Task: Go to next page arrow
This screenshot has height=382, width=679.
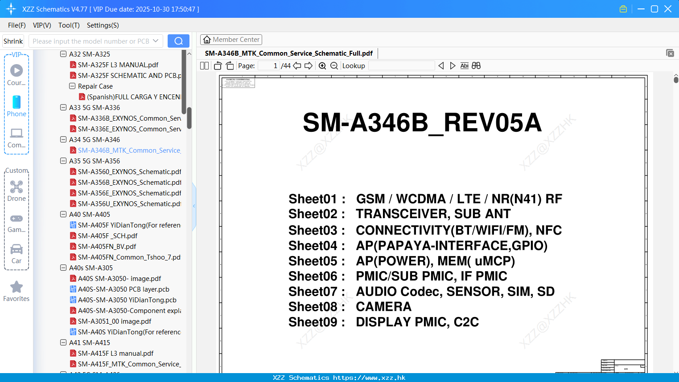Action: (x=309, y=65)
